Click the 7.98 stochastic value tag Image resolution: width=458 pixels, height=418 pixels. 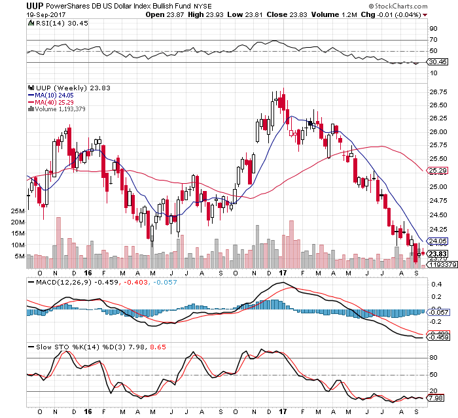click(436, 398)
